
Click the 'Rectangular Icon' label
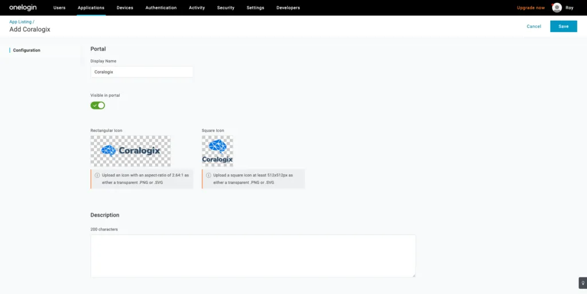[106, 130]
